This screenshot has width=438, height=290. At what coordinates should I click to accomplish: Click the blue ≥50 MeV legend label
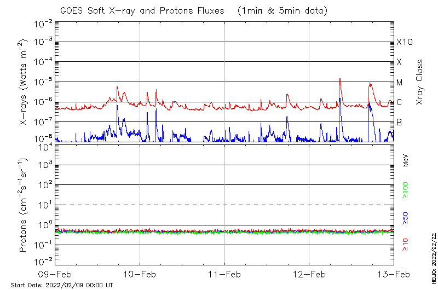406,218
